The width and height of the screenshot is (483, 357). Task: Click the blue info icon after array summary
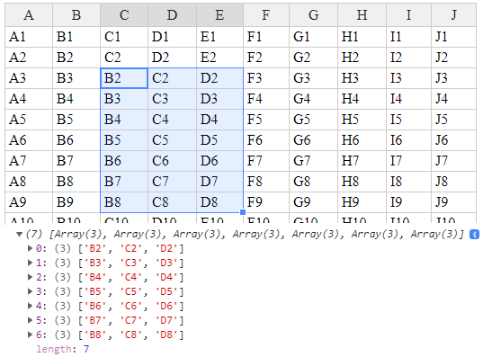pyautogui.click(x=474, y=235)
